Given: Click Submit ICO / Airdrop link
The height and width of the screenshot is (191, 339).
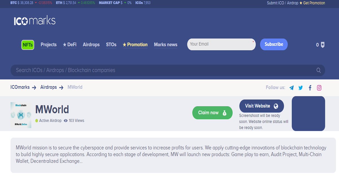Looking at the screenshot, I should 282,3.
